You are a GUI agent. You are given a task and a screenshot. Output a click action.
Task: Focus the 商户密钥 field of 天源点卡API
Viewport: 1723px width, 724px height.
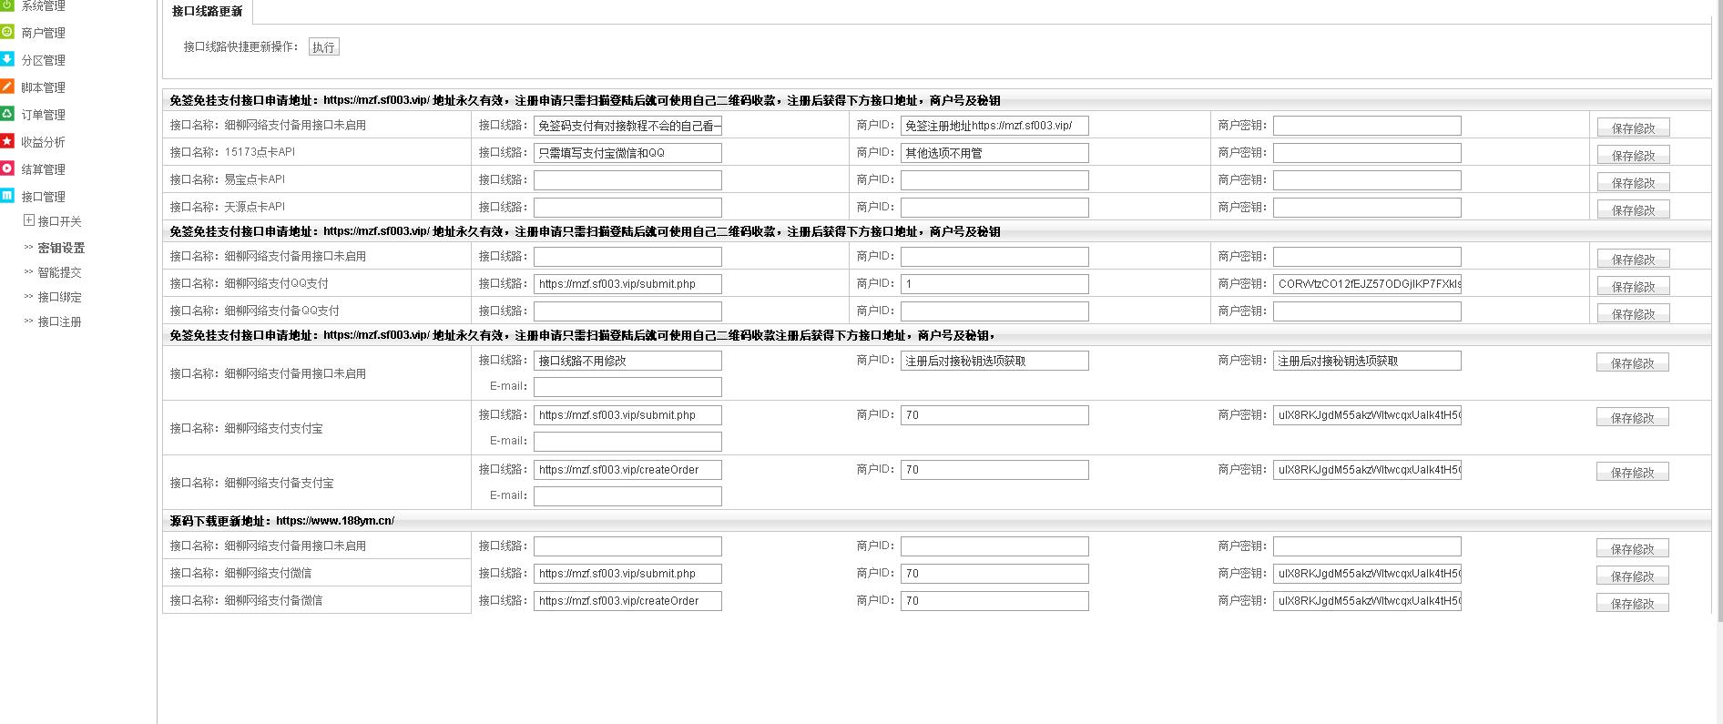(1367, 208)
